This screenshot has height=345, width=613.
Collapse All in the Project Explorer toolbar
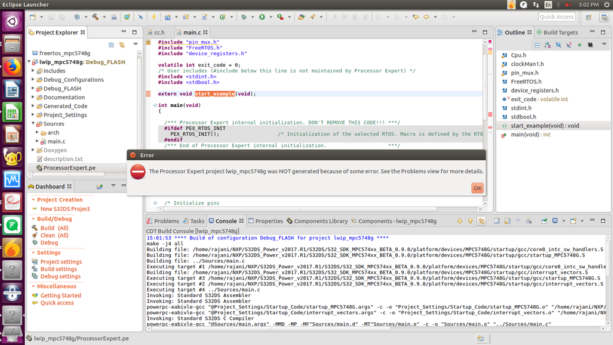[x=112, y=45]
